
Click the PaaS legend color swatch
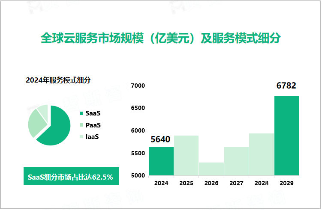coord(81,125)
